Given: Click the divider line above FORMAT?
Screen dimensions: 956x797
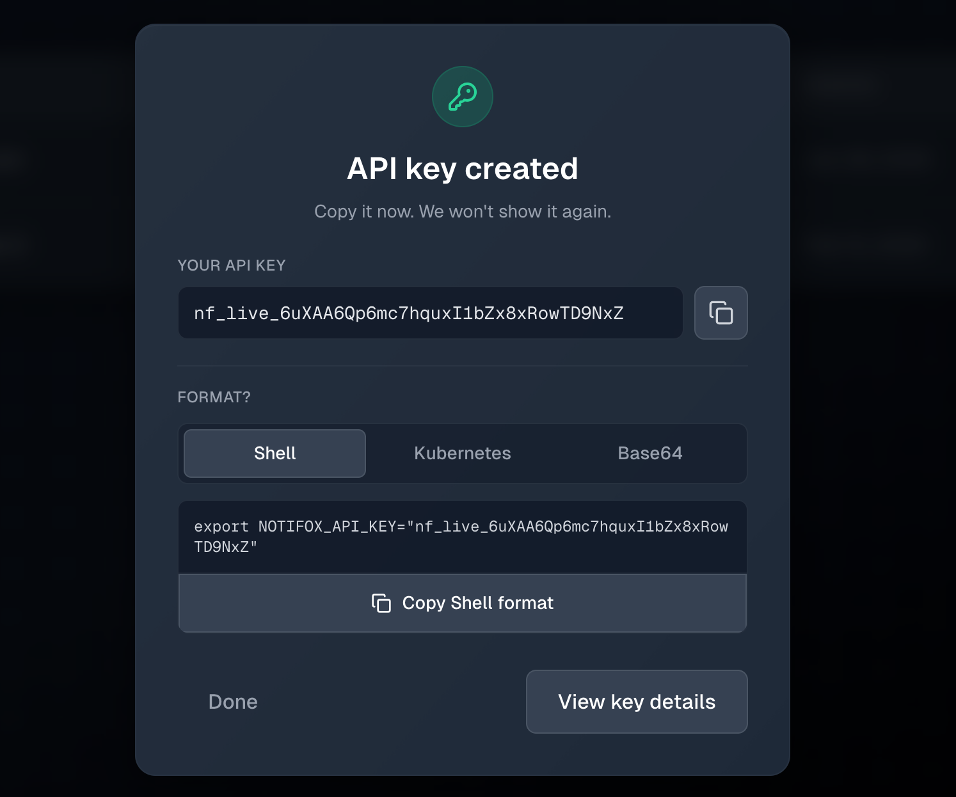Looking at the screenshot, I should [x=462, y=366].
